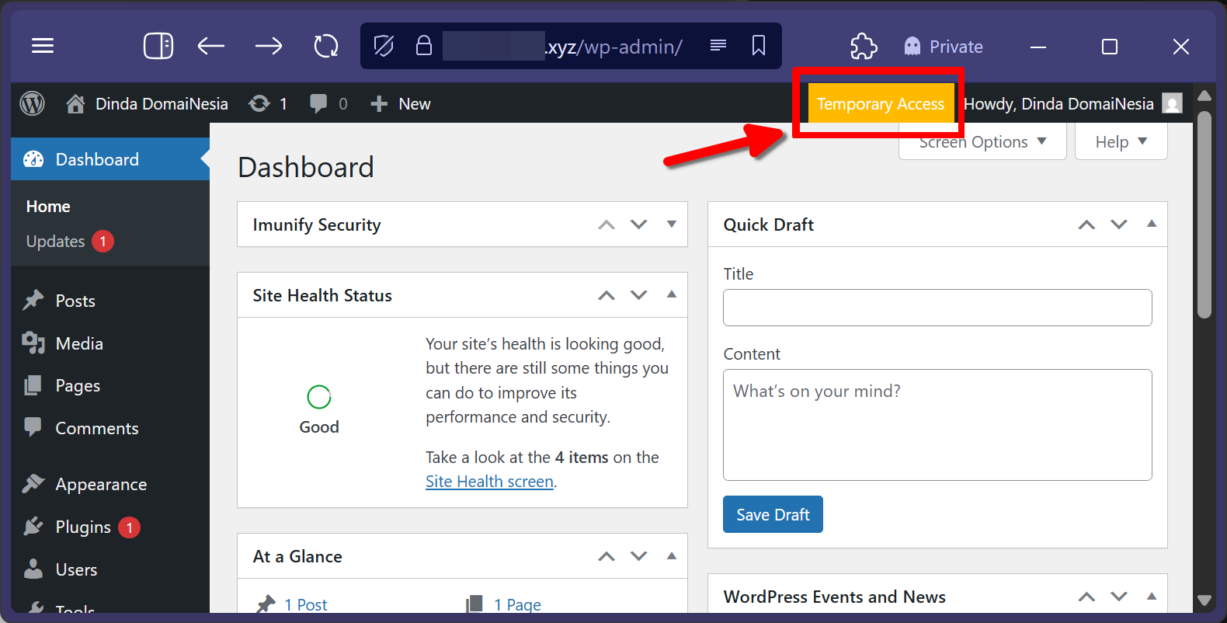Open comments bubble in admin bar
This screenshot has height=623, width=1227.
click(318, 103)
